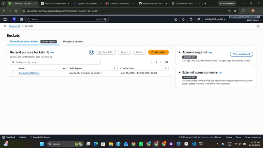The height and width of the screenshot is (148, 263).
Task: Click the Copy ARN button
Action: click(x=106, y=52)
